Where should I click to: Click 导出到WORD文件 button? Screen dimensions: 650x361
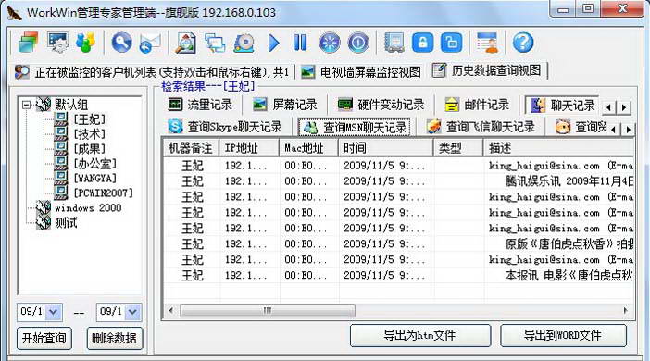563,335
